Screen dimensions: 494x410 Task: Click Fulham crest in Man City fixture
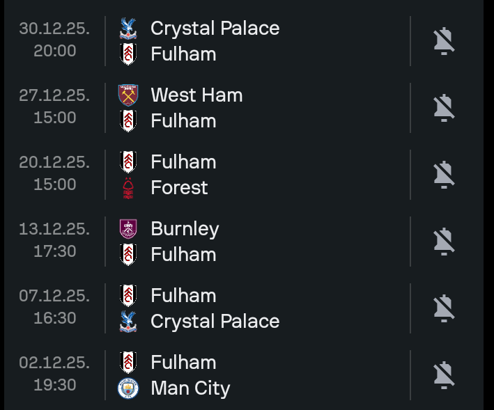tap(128, 363)
